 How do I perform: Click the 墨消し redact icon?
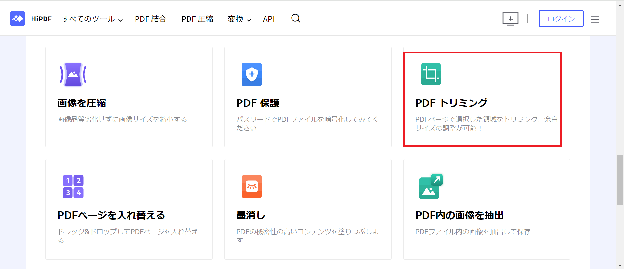252,187
